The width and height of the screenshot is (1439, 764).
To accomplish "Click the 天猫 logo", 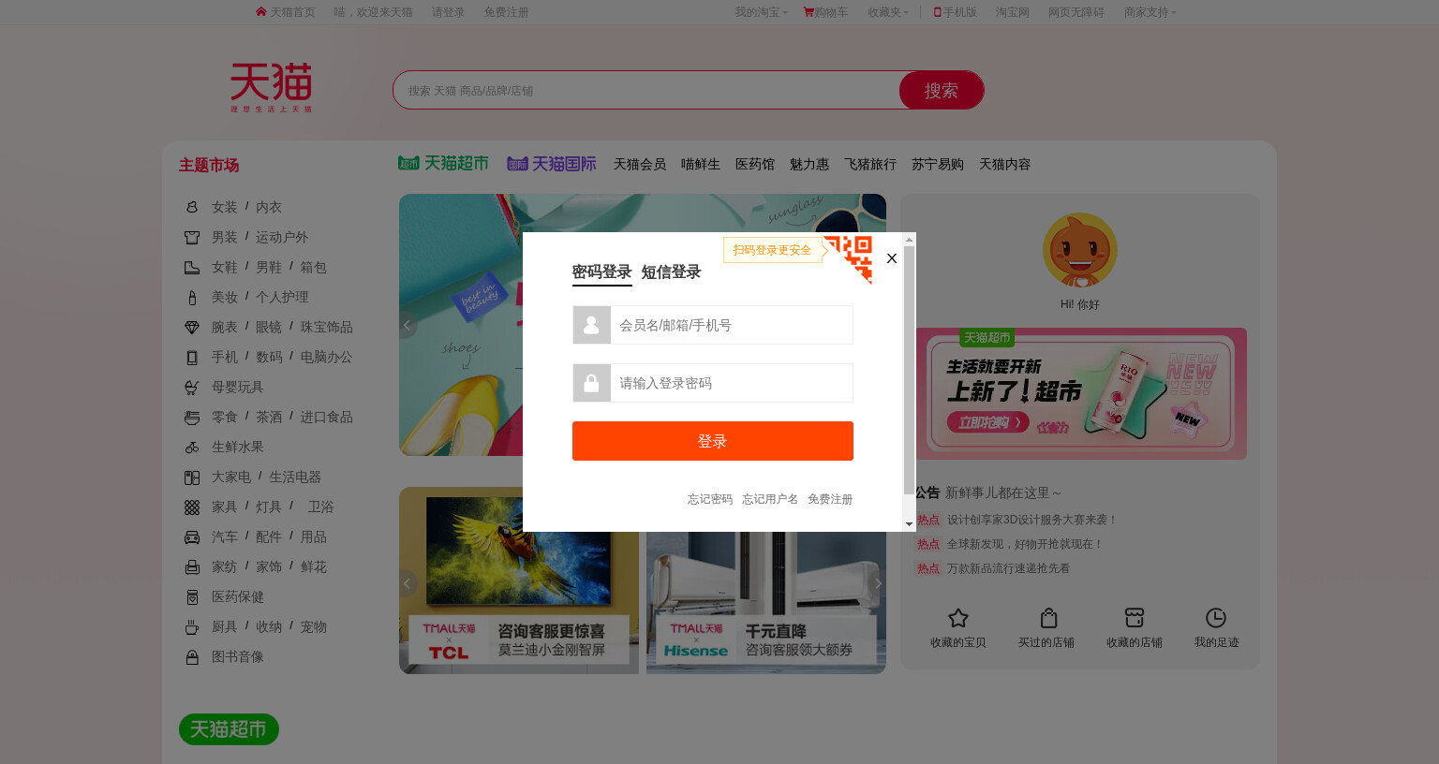I will click(271, 88).
